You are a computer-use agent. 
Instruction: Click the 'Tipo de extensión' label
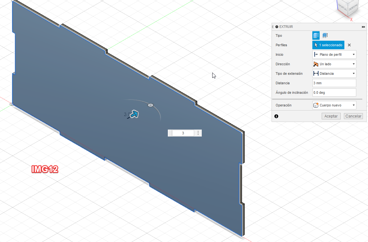coord(289,73)
